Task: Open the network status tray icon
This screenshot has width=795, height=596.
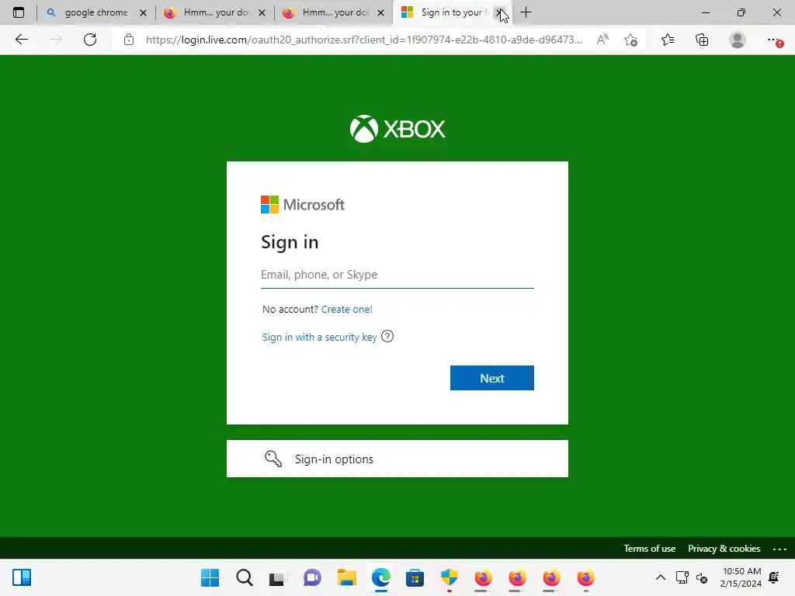Action: [x=682, y=577]
